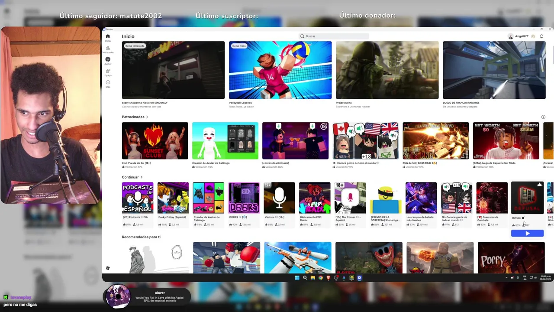Screen dimensions: 554x312
Task: Open the clock showing 10:37 p.m.
Action: 545,278
